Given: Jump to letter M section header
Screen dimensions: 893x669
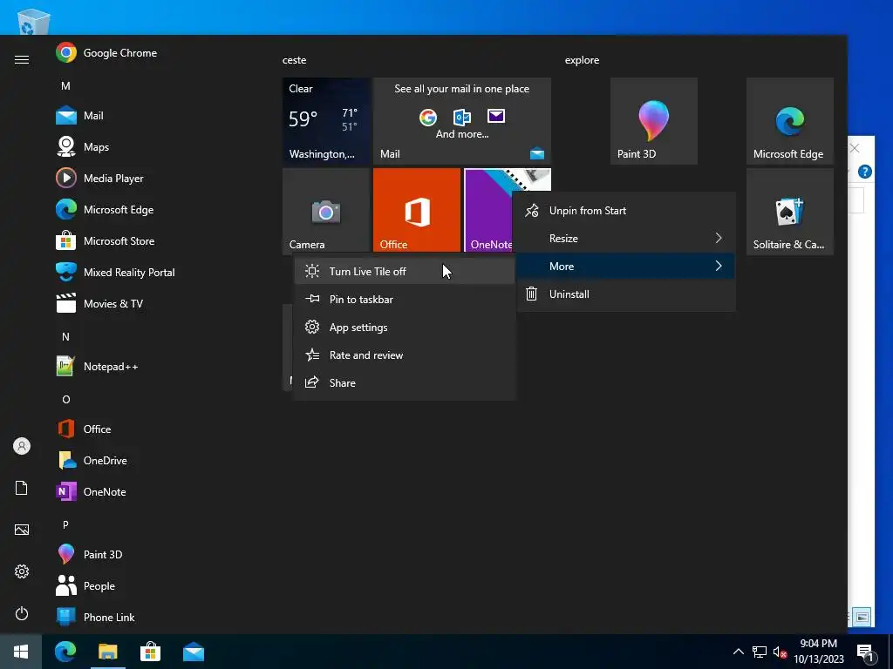Looking at the screenshot, I should (x=66, y=86).
